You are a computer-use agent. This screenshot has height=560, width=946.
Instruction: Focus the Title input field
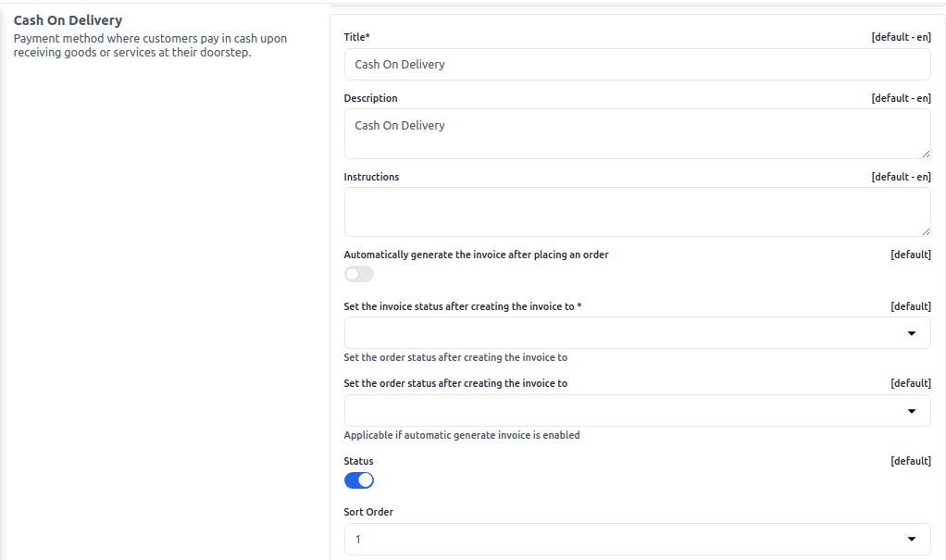coord(637,65)
